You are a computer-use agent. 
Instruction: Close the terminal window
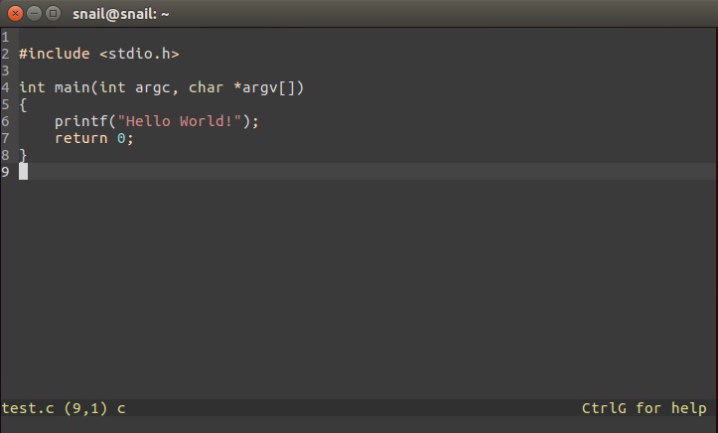pos(14,13)
